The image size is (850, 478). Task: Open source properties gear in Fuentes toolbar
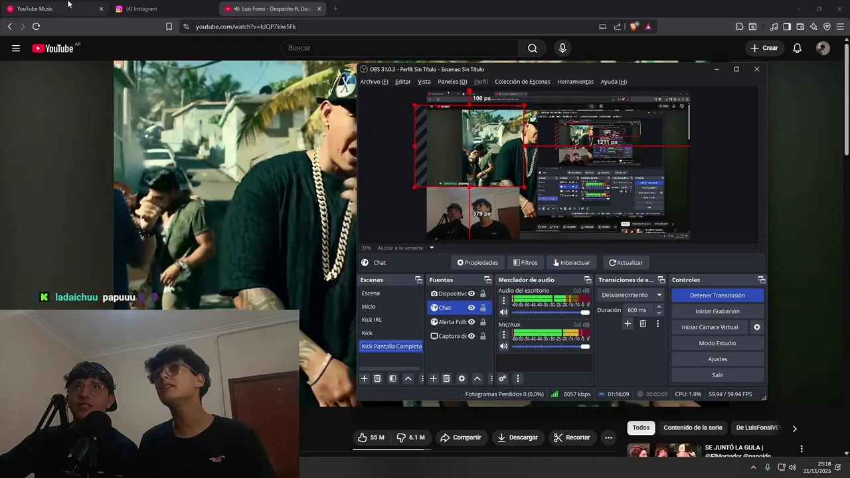pos(462,378)
